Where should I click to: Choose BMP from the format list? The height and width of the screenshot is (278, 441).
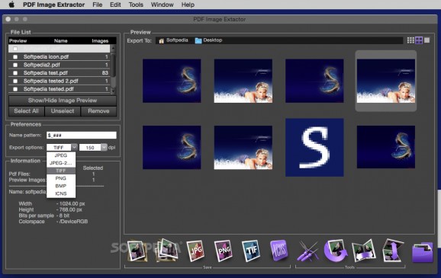point(61,186)
